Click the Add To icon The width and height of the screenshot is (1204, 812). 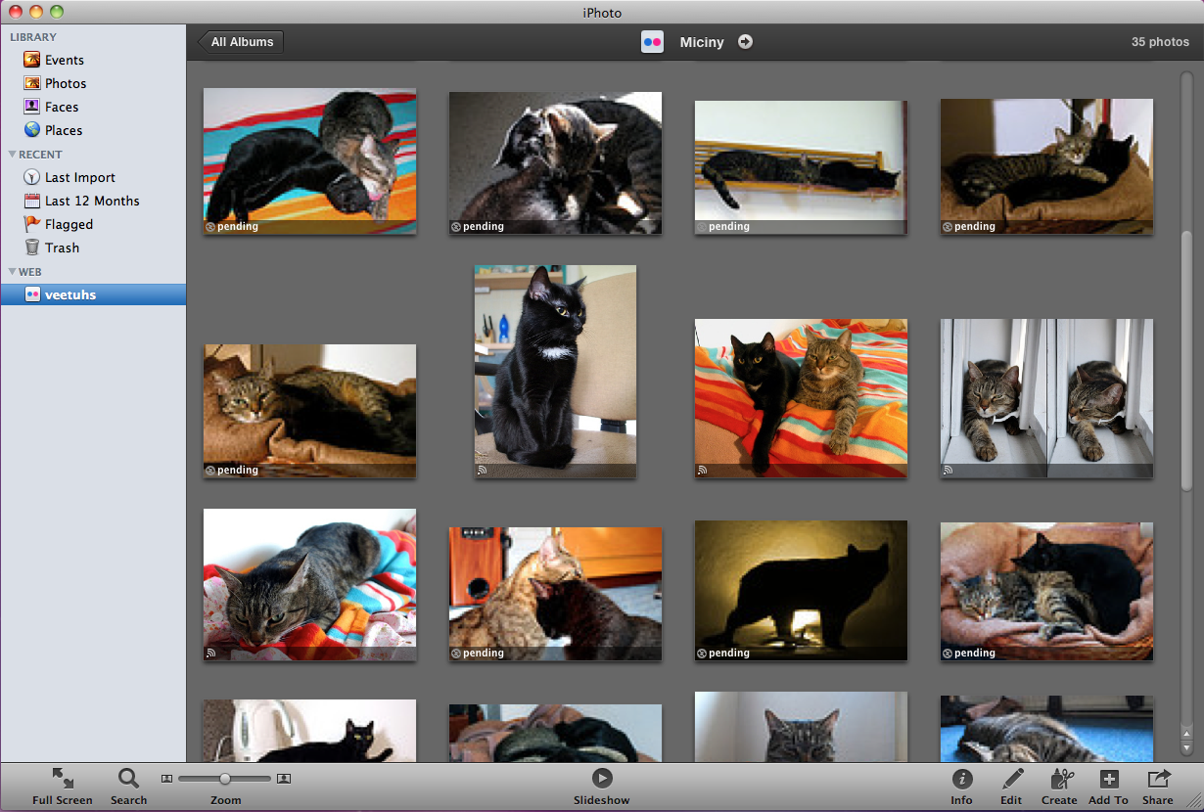[x=1108, y=779]
